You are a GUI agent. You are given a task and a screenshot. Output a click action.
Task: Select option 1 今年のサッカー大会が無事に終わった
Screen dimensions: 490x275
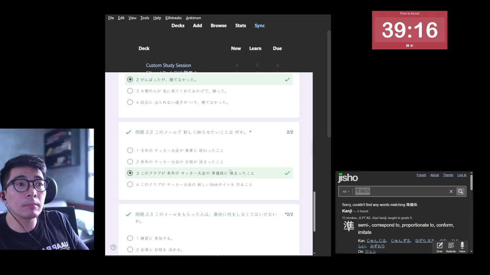(130, 150)
